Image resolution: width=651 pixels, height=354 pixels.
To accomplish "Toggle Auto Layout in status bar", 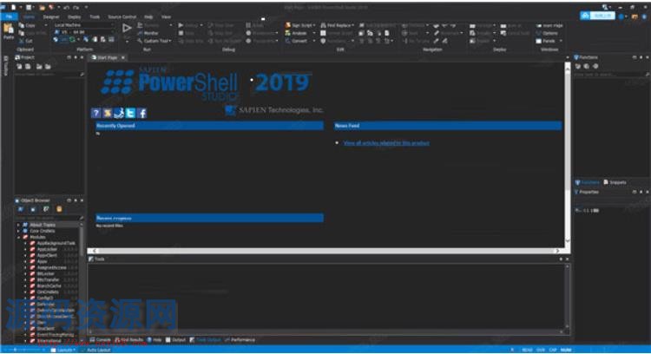I will tap(96, 351).
